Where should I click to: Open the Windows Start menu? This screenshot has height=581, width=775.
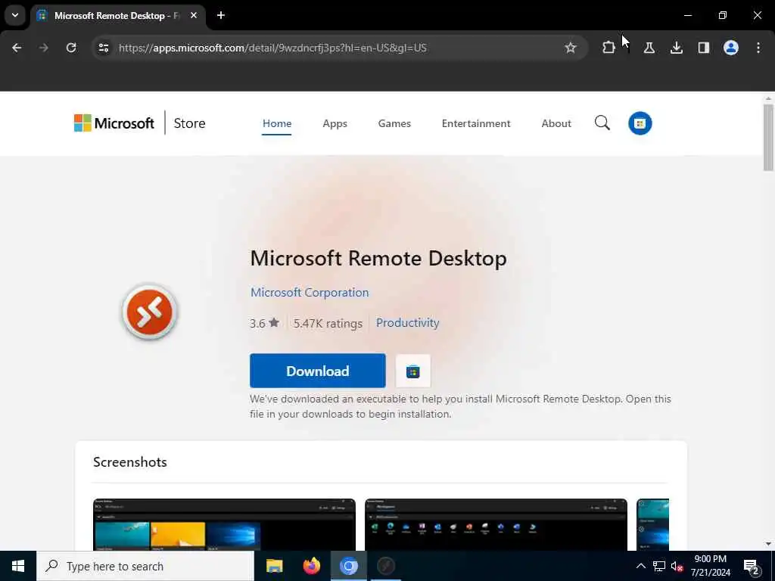[18, 566]
